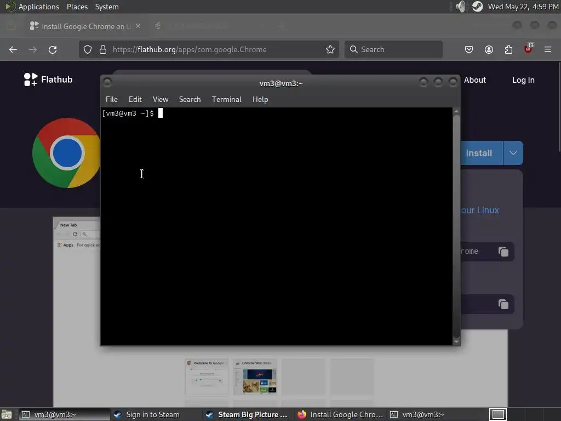561x421 pixels.
Task: Click the volume speaker icon
Action: point(461,7)
